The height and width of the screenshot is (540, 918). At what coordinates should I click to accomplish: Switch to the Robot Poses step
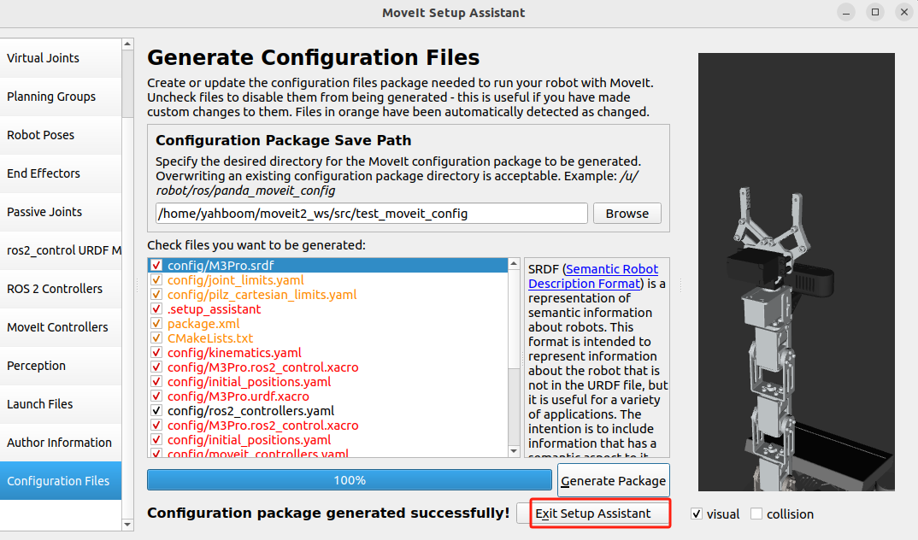pyautogui.click(x=61, y=135)
